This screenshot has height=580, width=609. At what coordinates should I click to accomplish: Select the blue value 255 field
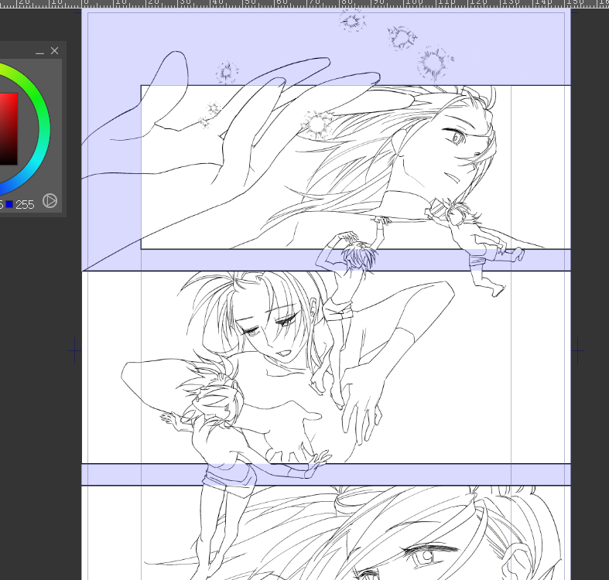(25, 205)
